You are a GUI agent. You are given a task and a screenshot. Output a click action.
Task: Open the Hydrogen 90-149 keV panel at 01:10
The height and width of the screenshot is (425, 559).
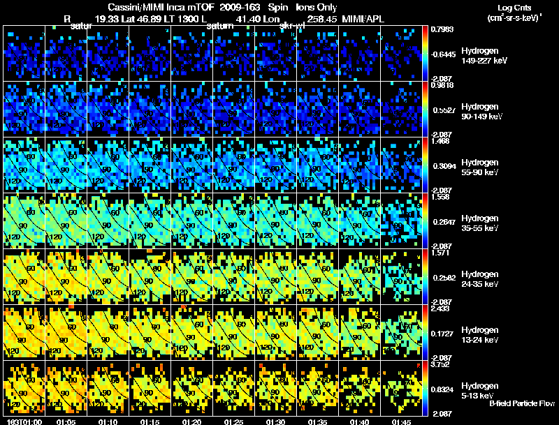pyautogui.click(x=108, y=109)
